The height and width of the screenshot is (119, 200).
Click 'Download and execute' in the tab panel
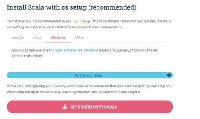point(30,50)
